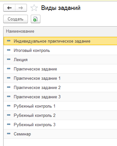Click the item marker beside Рубежный контроль 2
The height and width of the screenshot is (146, 117).
(9, 115)
